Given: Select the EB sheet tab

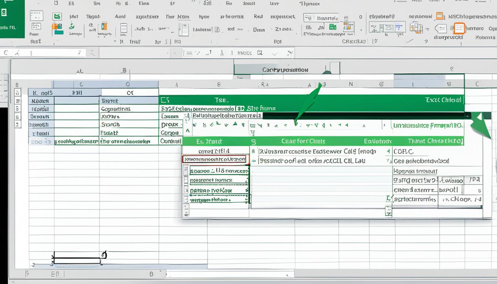Looking at the screenshot, I should 55,274.
